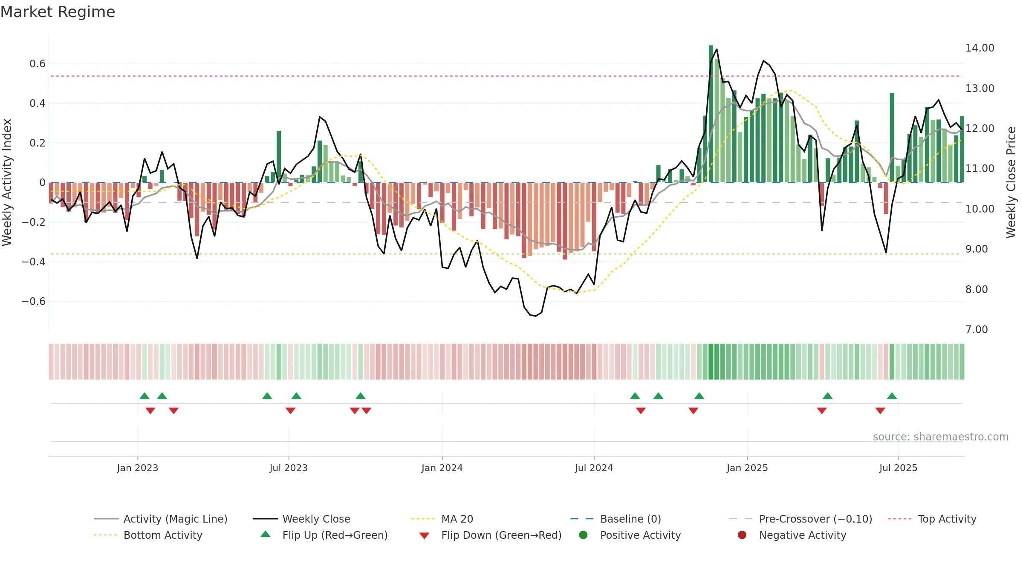Click the last flip-up marker near Jul 2025
The height and width of the screenshot is (575, 1023).
(x=892, y=396)
